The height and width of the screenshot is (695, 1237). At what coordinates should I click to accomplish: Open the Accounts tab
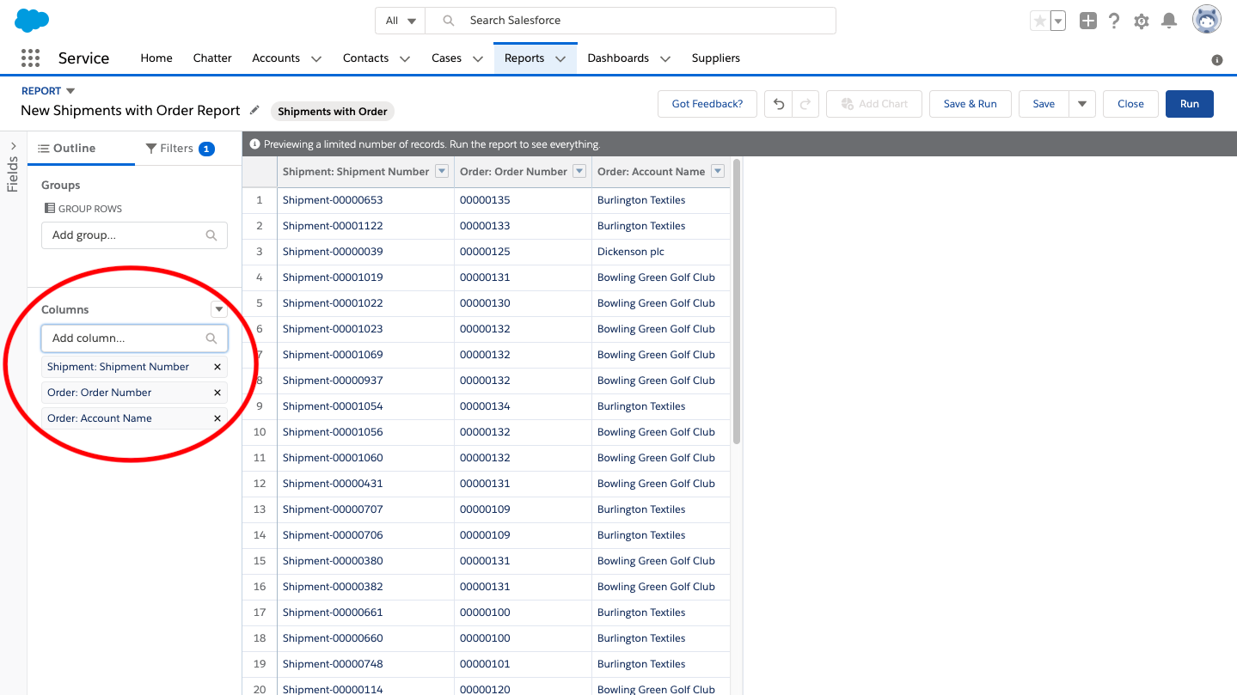pyautogui.click(x=276, y=58)
